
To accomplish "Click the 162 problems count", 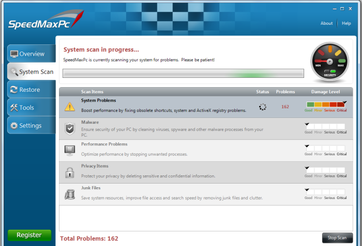I will pyautogui.click(x=285, y=107).
